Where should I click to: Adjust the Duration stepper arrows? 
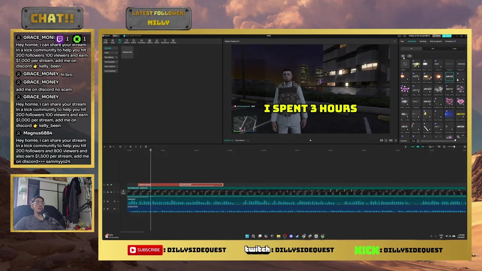418,141
